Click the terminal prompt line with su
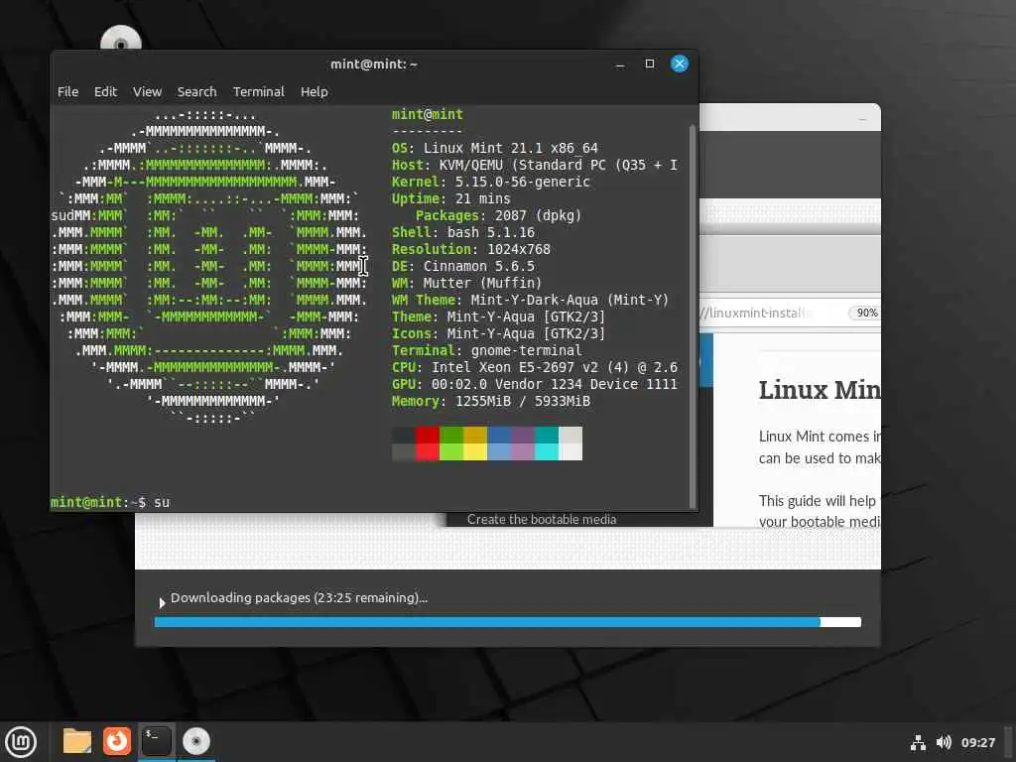Viewport: 1016px width, 762px height. click(110, 502)
